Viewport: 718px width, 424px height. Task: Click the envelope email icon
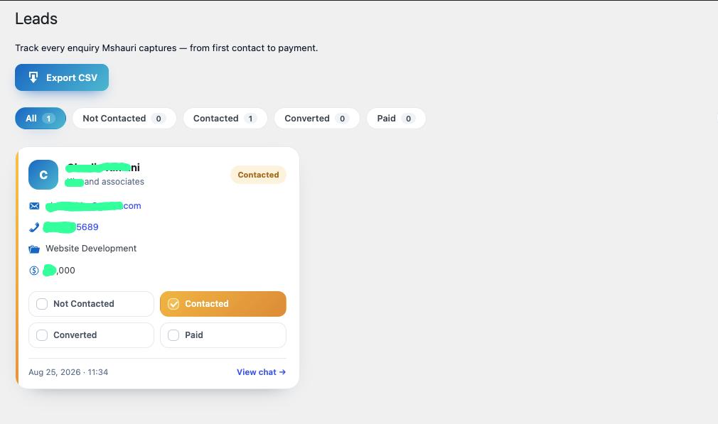click(x=34, y=206)
